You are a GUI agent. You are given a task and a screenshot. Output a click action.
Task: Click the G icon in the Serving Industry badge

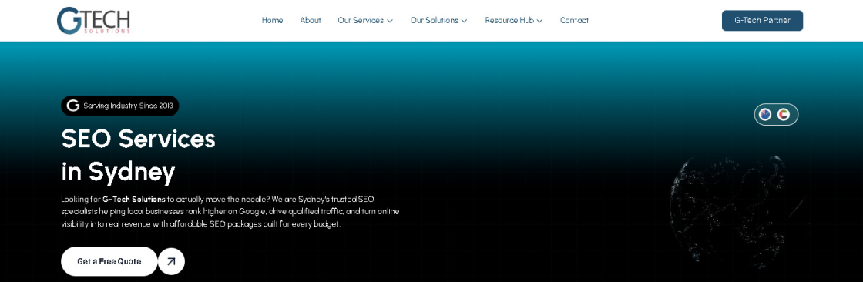(72, 106)
